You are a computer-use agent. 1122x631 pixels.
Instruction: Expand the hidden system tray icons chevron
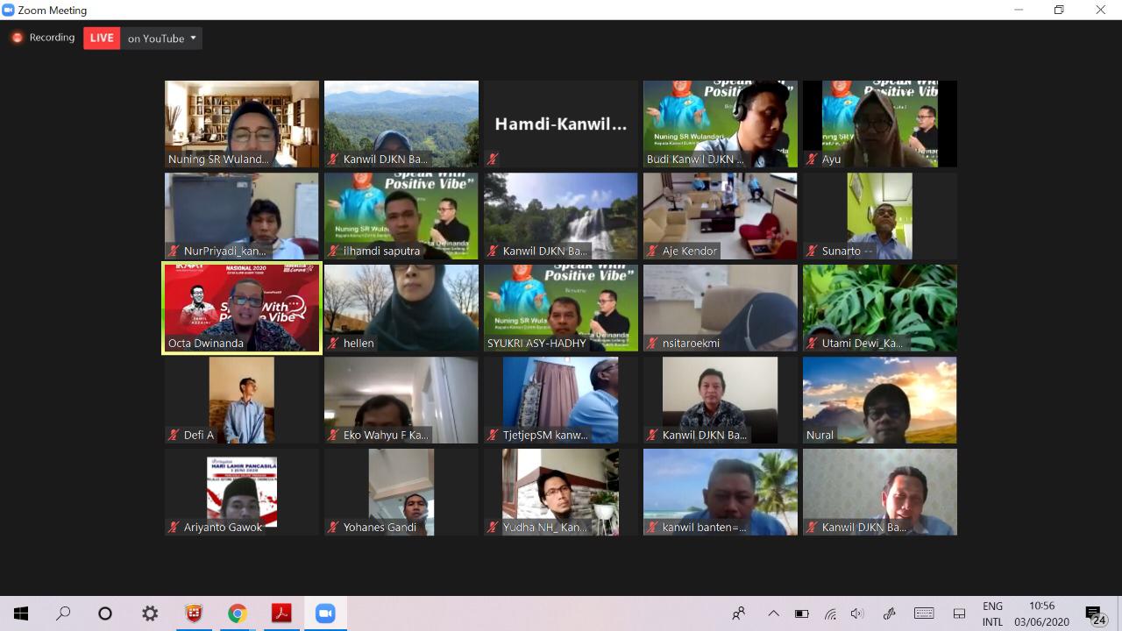[x=773, y=613]
